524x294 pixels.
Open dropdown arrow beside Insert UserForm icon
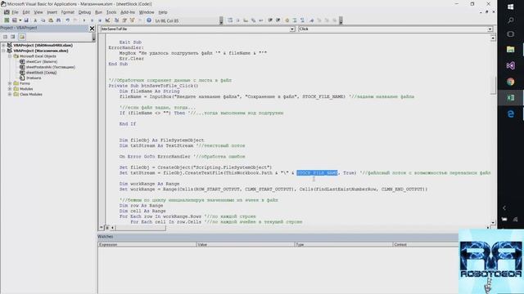pos(20,20)
